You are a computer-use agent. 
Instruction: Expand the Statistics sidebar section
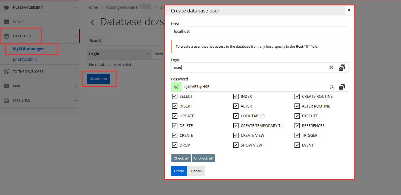click(x=39, y=100)
